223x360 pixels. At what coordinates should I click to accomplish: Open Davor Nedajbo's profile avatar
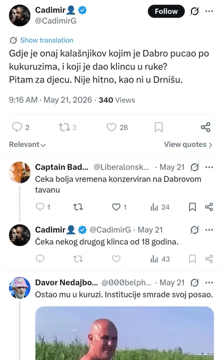pyautogui.click(x=20, y=287)
